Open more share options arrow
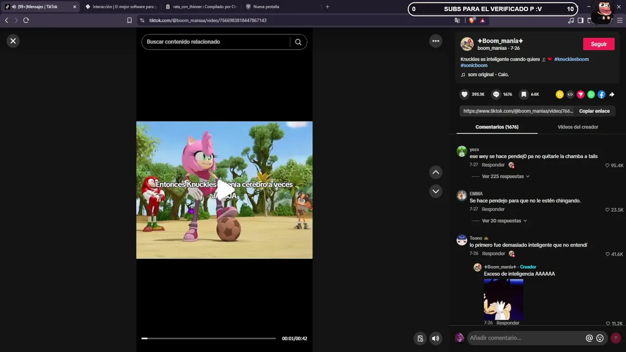This screenshot has height=352, width=626. (612, 94)
